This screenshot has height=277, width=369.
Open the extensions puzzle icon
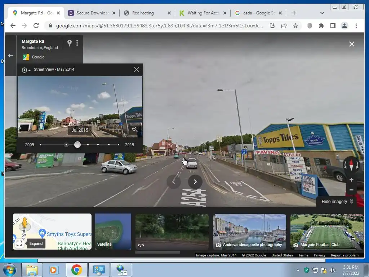pyautogui.click(x=321, y=26)
